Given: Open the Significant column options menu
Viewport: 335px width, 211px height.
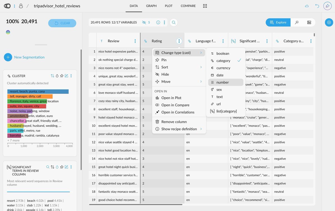Looking at the screenshot, I should point(267,41).
